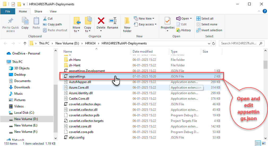Screen dimensions: 268x146
Task: Expand address bar history dropdown
Action: pos(209,43)
